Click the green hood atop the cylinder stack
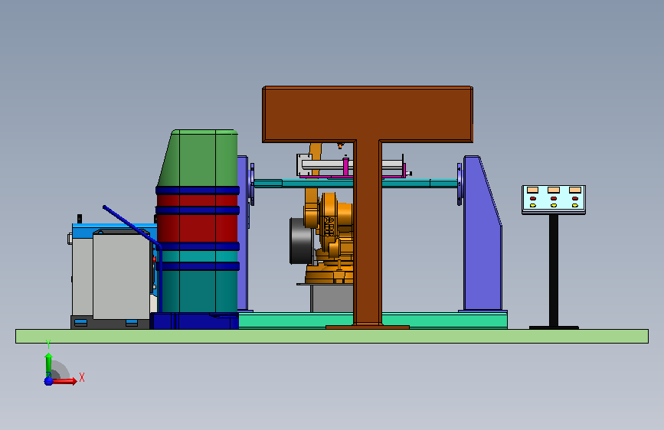Viewport: 664px width, 430px height. (198, 158)
